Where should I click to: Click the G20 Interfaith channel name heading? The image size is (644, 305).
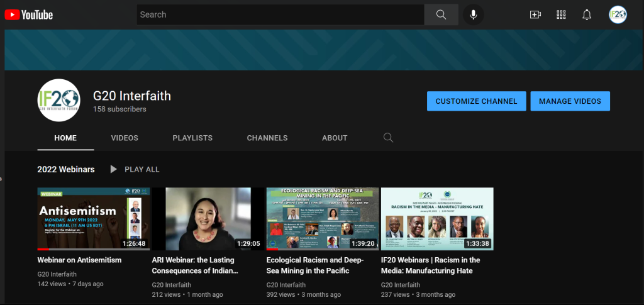(x=132, y=96)
